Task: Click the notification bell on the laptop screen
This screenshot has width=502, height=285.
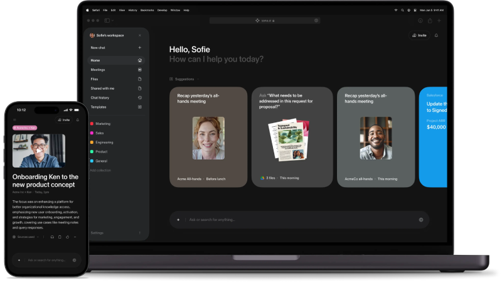Action: tap(436, 35)
